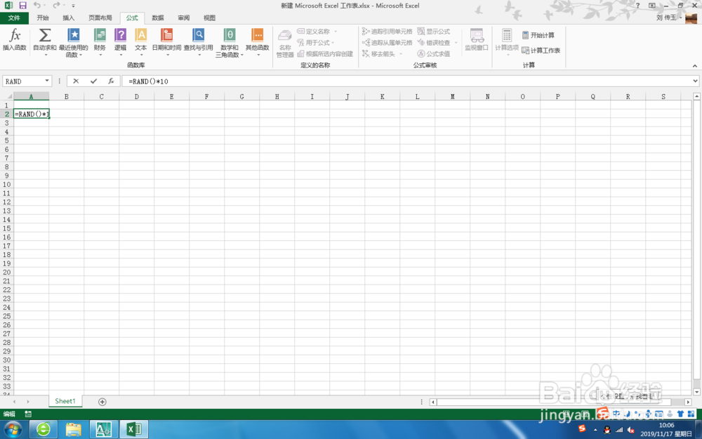The width and height of the screenshot is (702, 439).
Task: Click inside the formula bar
Action: 211,81
